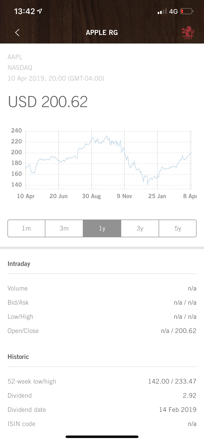The width and height of the screenshot is (204, 442).
Task: Tap the 52-week low/high row
Action: click(x=102, y=381)
